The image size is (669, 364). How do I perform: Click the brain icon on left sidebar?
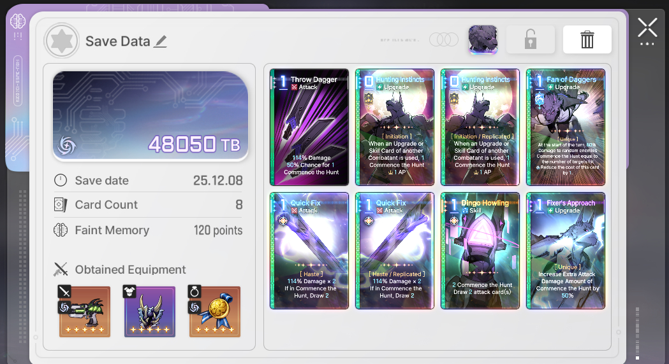click(x=17, y=21)
